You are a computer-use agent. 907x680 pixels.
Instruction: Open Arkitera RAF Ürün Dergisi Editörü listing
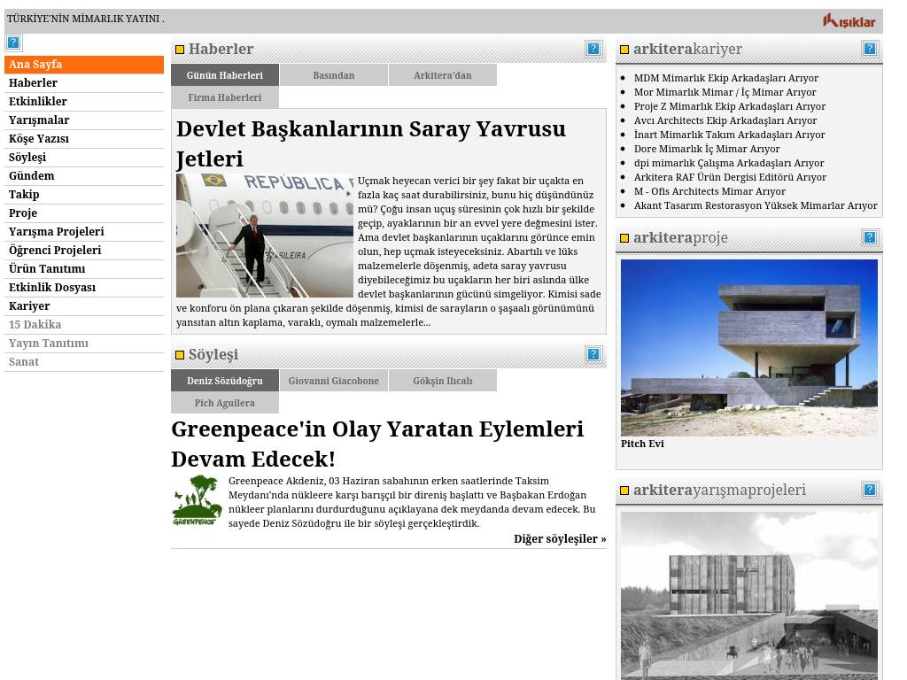click(730, 177)
